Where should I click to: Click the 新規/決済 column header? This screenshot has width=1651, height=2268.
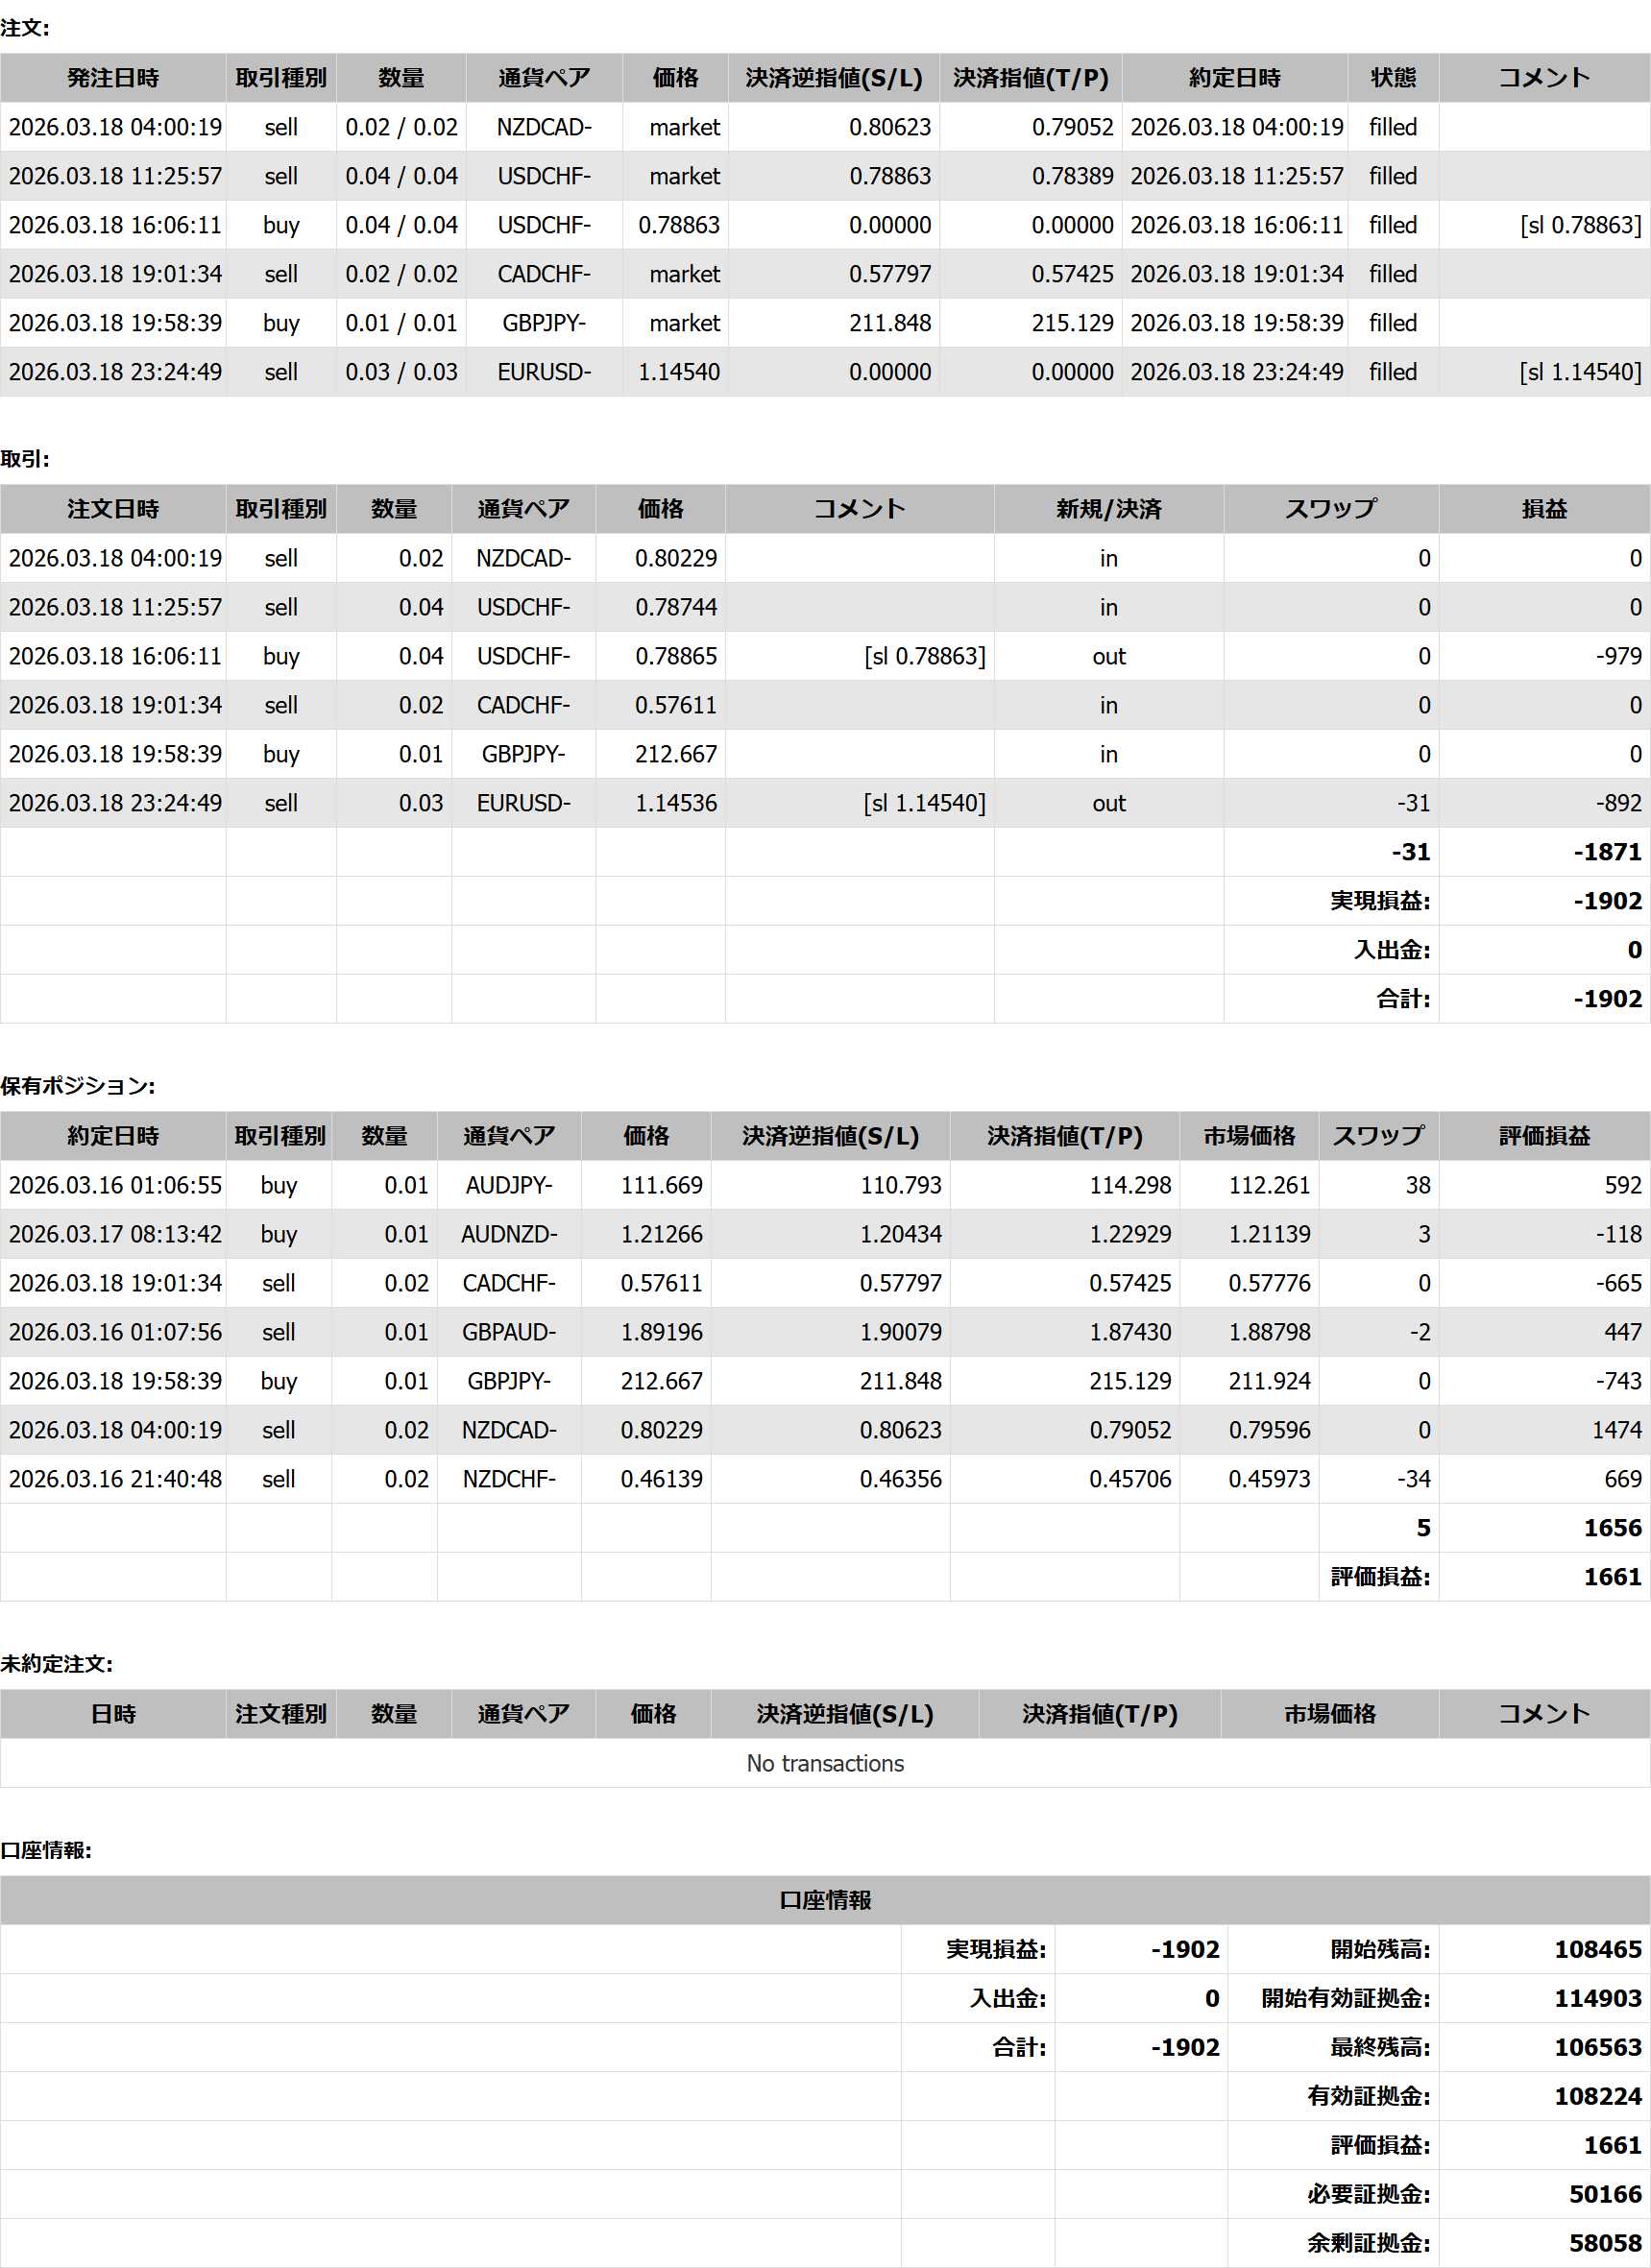point(1108,509)
